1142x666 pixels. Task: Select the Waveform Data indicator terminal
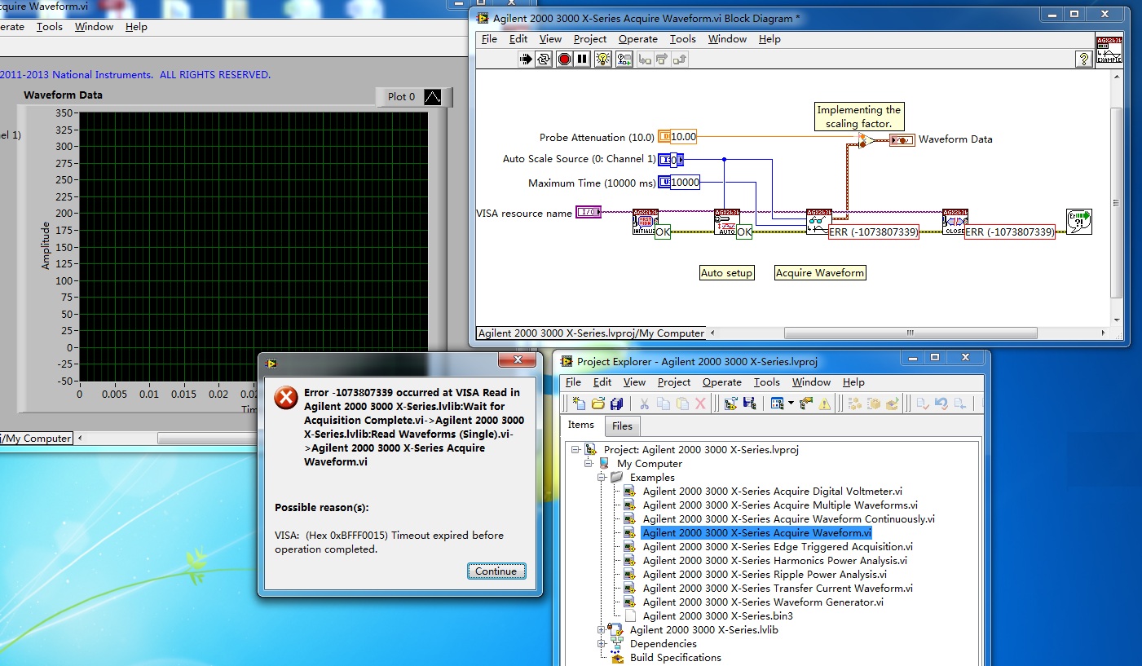[902, 140]
